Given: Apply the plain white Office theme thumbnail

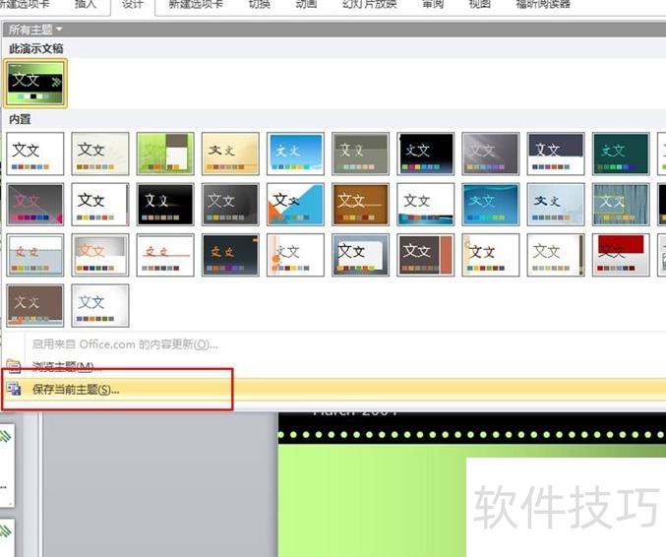Looking at the screenshot, I should coord(35,154).
